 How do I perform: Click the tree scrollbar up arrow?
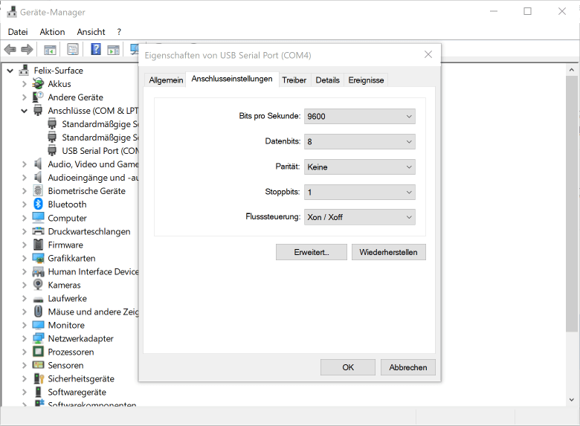[572, 70]
